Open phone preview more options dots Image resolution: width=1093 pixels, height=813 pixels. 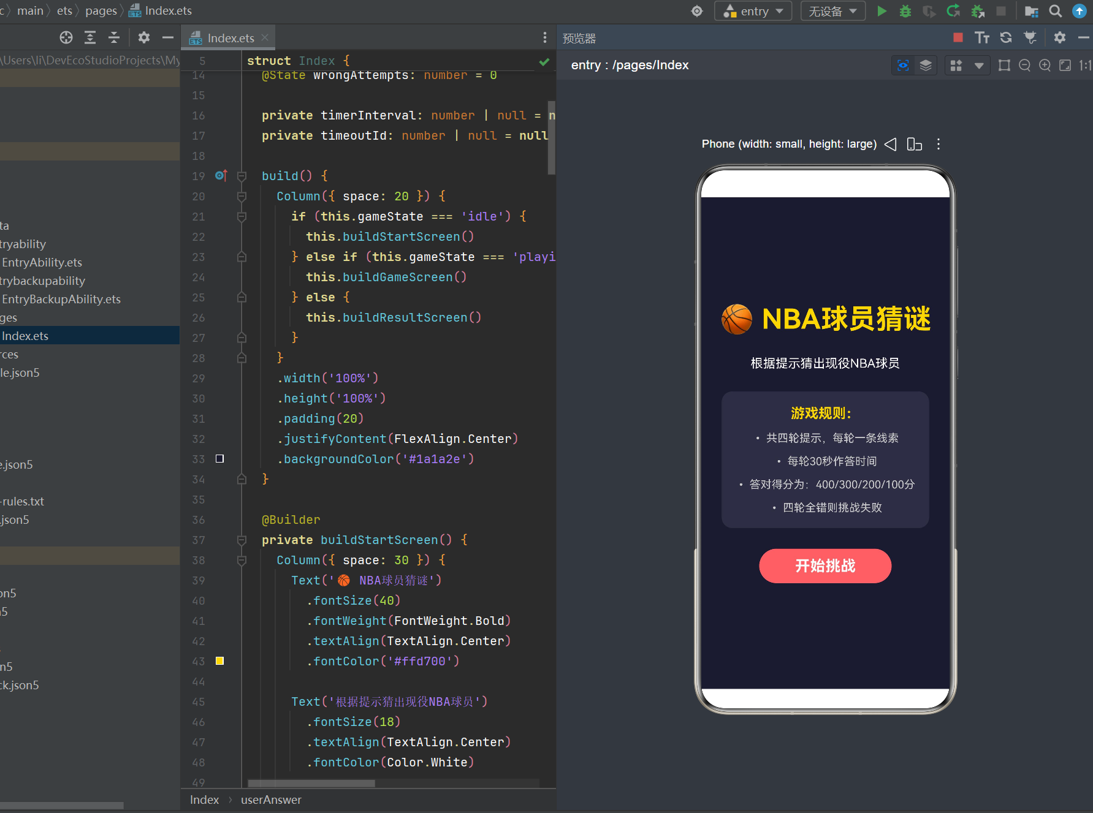click(x=939, y=144)
